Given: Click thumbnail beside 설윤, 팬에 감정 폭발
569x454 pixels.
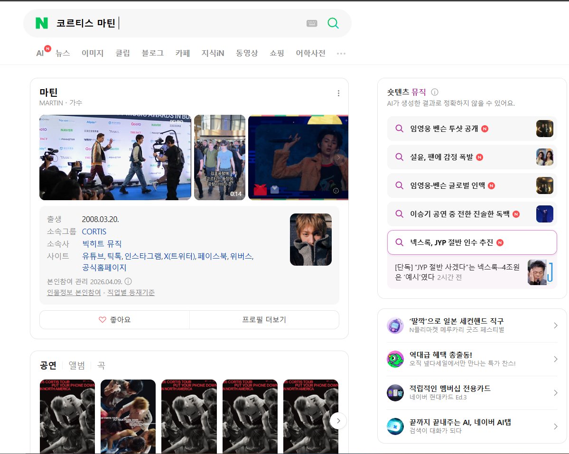Looking at the screenshot, I should coord(545,157).
